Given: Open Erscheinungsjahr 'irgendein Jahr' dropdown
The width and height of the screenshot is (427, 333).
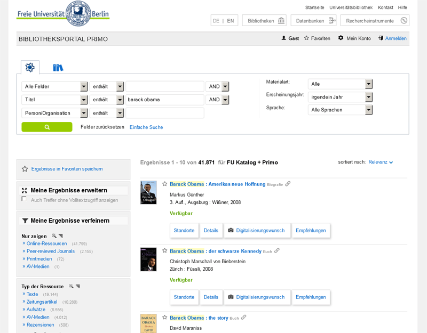Looking at the screenshot, I should coord(340,97).
